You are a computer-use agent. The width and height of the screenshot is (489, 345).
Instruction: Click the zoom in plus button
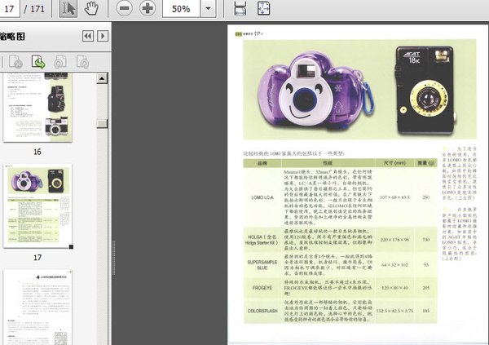(x=148, y=8)
